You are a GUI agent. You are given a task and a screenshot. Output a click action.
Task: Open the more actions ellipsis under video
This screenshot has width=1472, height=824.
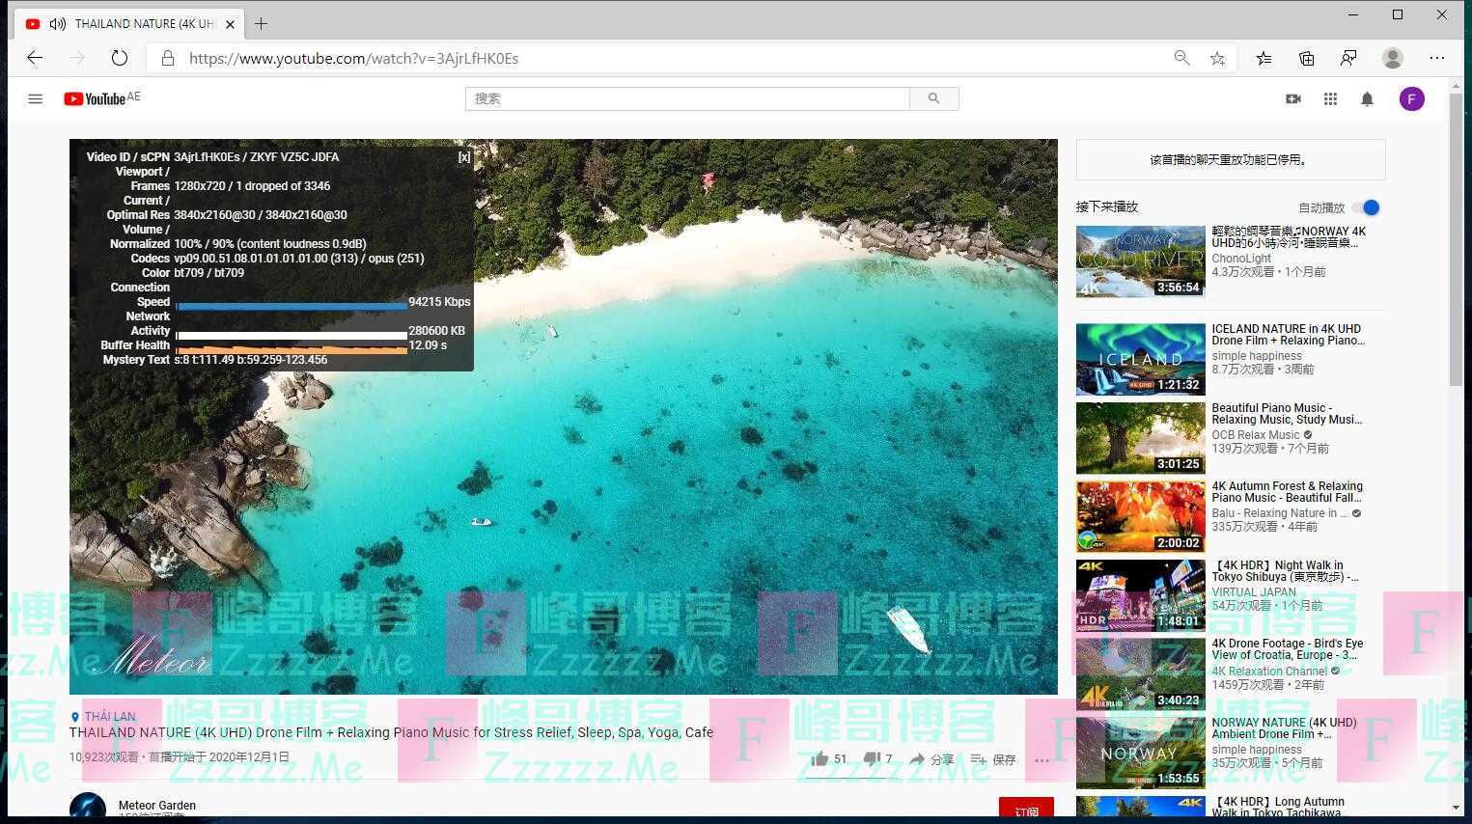(x=1041, y=760)
